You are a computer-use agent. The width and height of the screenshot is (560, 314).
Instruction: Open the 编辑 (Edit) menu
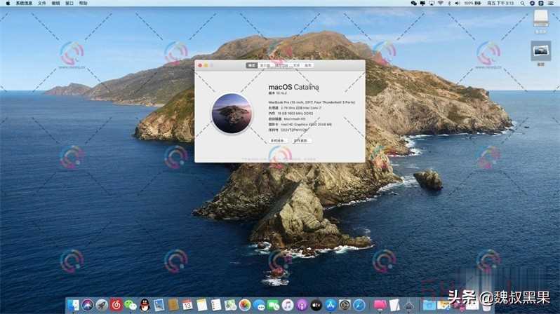coord(55,3)
